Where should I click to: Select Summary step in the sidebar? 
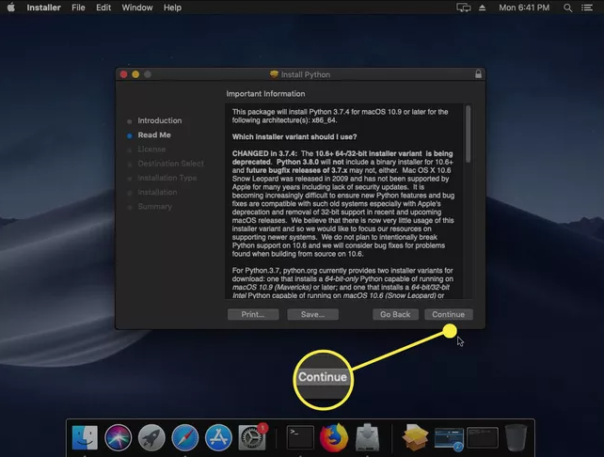[154, 206]
